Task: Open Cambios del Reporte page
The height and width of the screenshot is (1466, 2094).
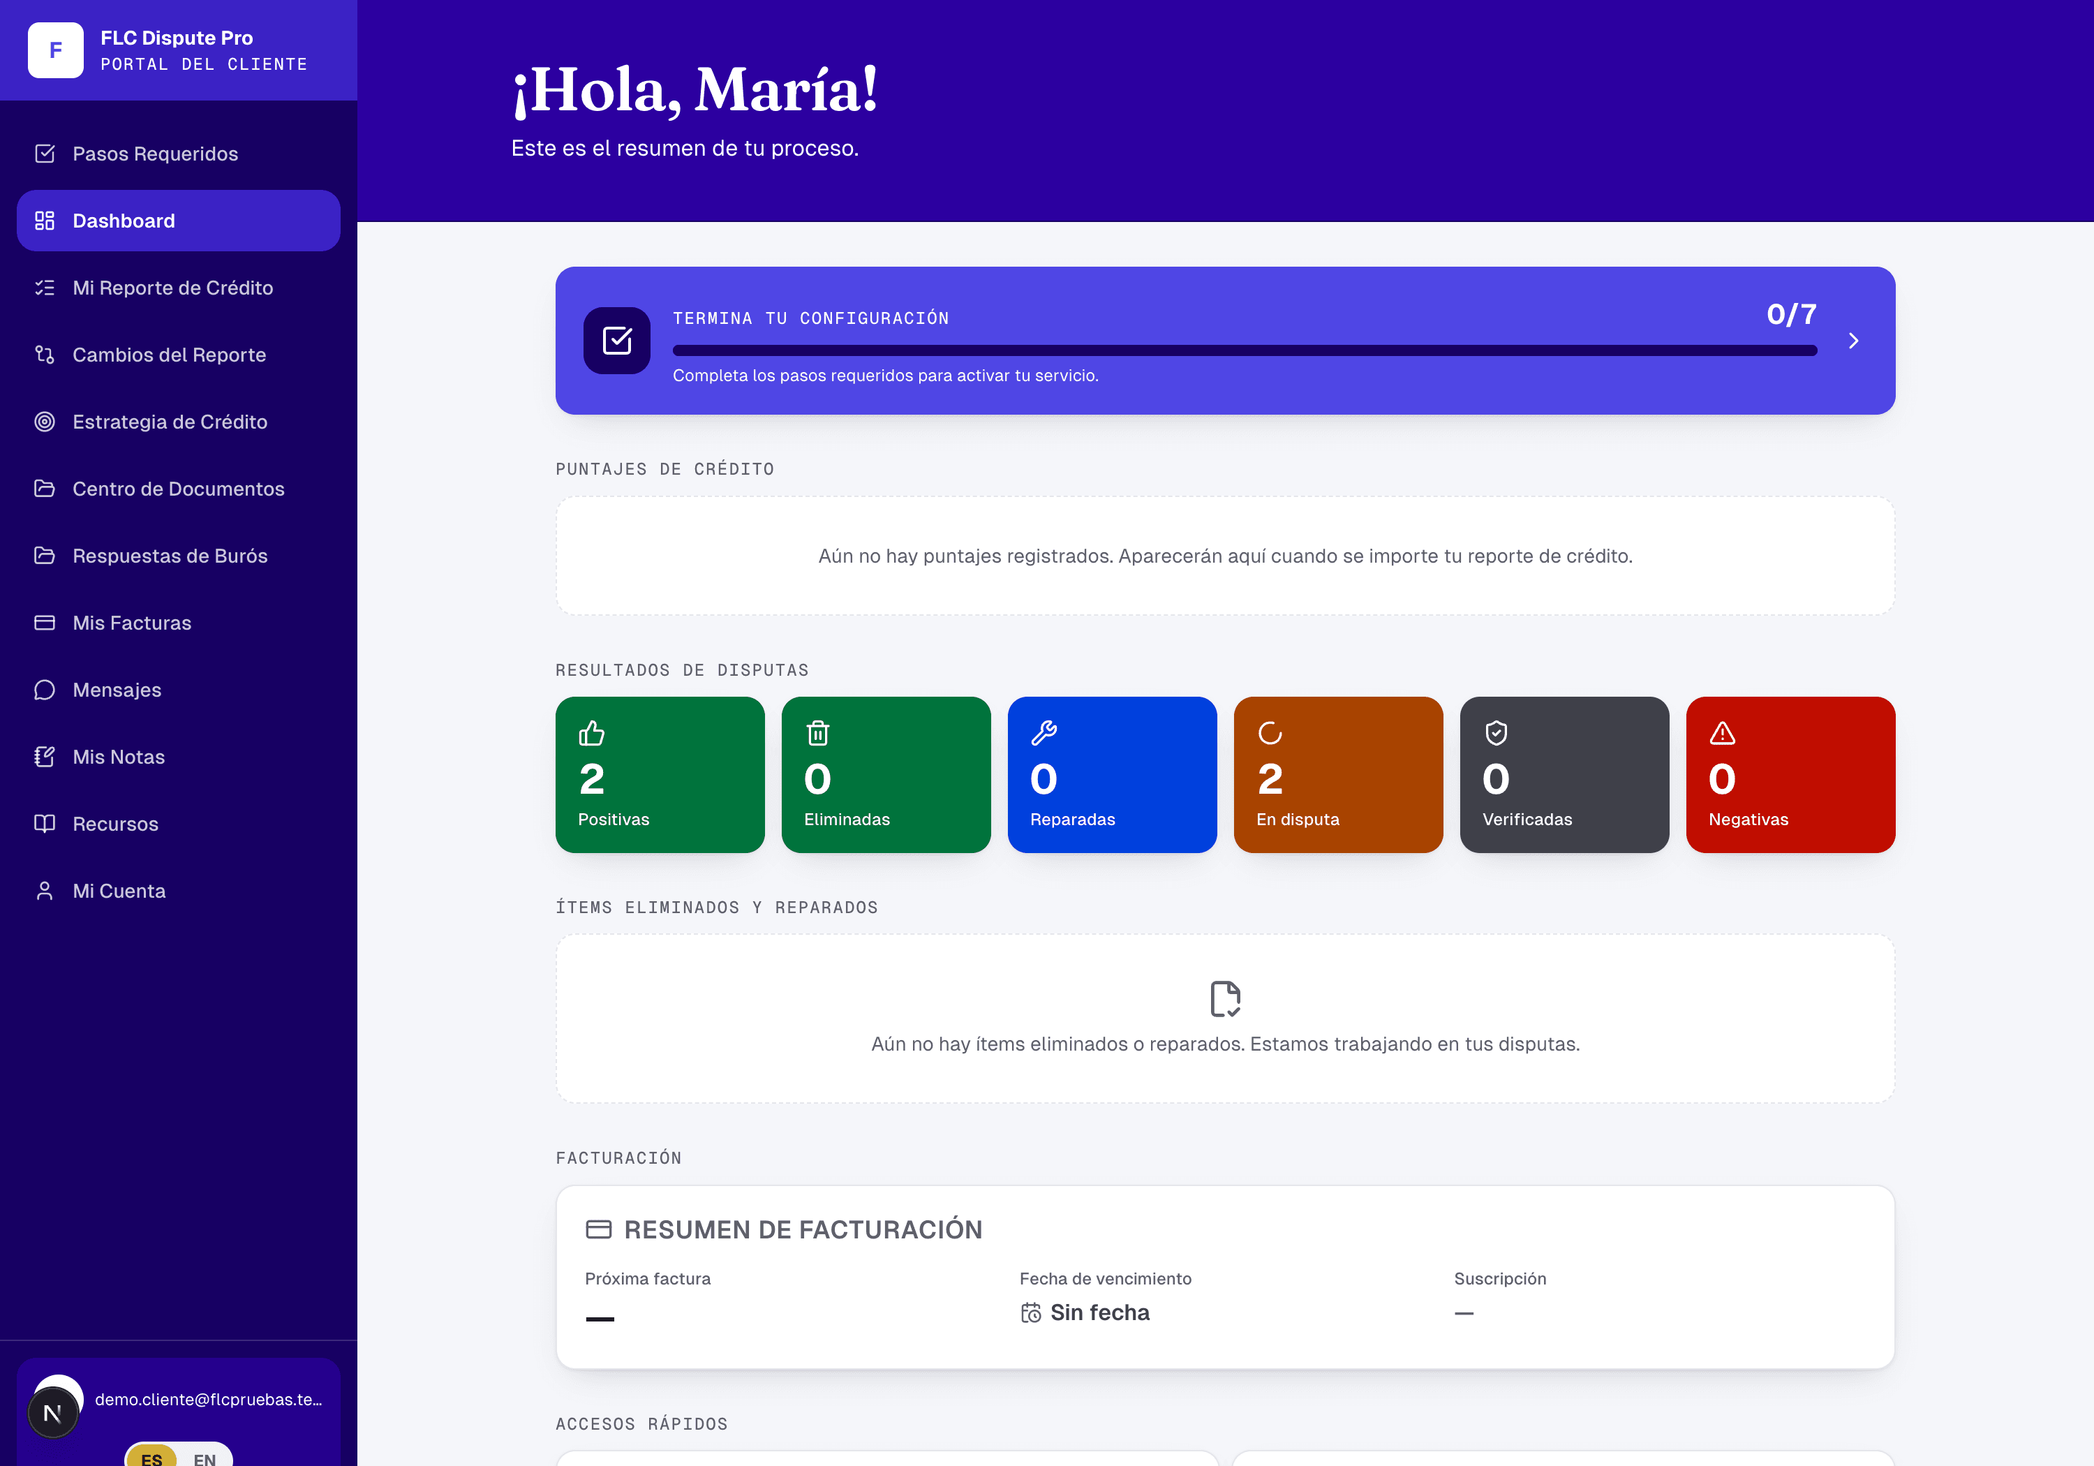Action: pyautogui.click(x=179, y=355)
